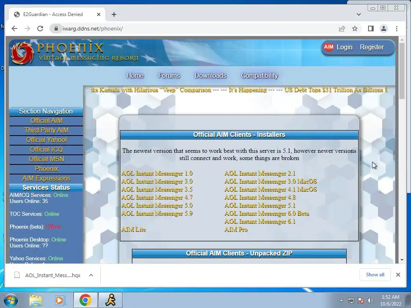The image size is (411, 308).
Task: Reload the page with the refresh icon
Action: click(40, 28)
